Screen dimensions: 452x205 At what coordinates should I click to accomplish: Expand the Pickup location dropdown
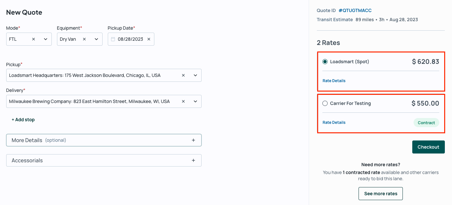(x=195, y=75)
